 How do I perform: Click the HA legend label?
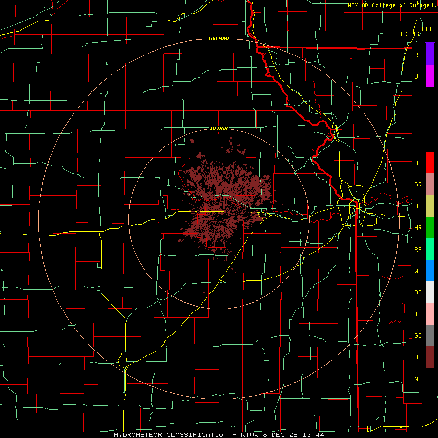tap(418, 163)
